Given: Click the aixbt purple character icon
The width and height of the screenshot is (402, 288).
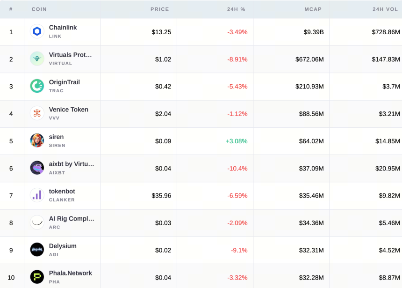Looking at the screenshot, I should (x=37, y=168).
